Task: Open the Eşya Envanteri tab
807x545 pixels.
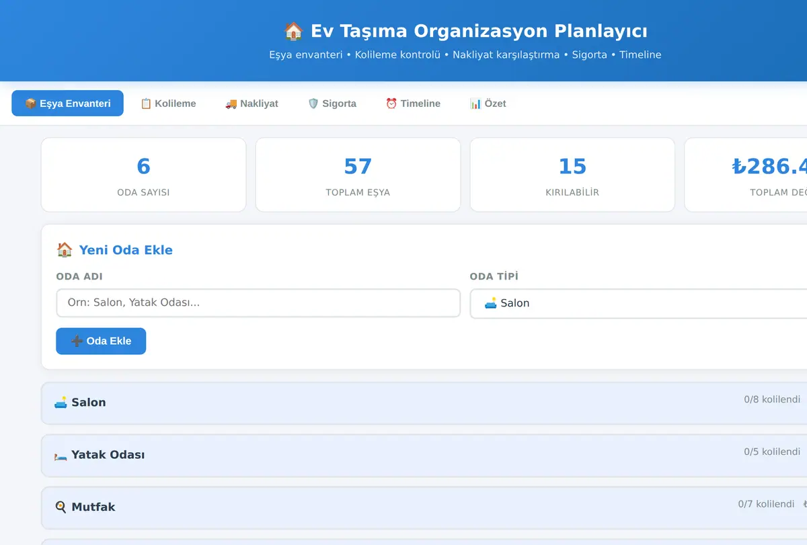Action: click(67, 103)
